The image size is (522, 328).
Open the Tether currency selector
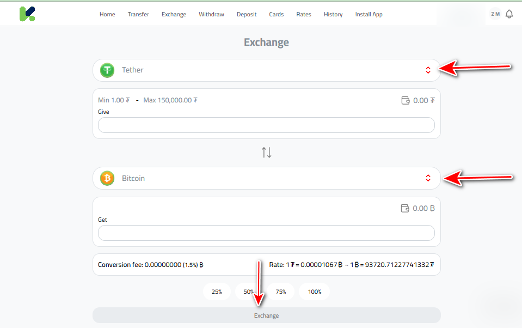[428, 70]
